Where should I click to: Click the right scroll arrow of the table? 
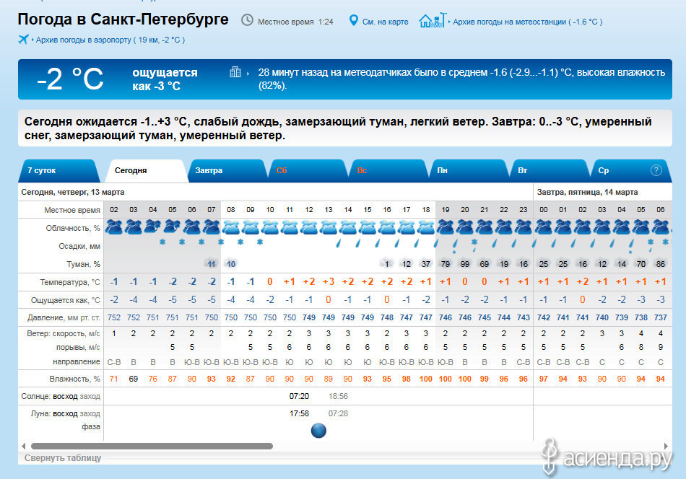point(666,447)
